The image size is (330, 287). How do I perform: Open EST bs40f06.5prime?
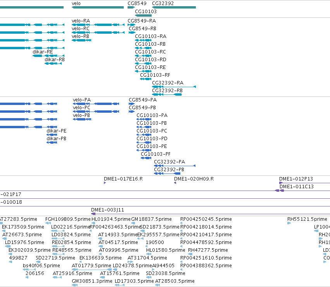41,266
